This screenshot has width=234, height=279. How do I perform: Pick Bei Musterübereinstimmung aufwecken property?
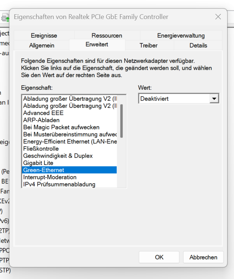(x=70, y=134)
